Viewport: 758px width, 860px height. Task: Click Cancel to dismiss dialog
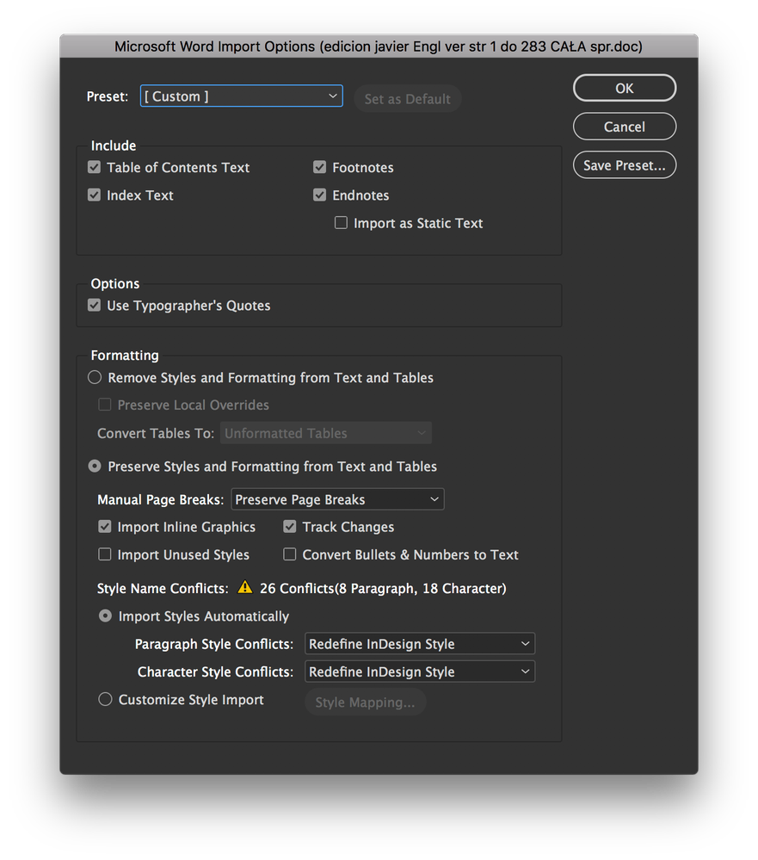point(625,127)
